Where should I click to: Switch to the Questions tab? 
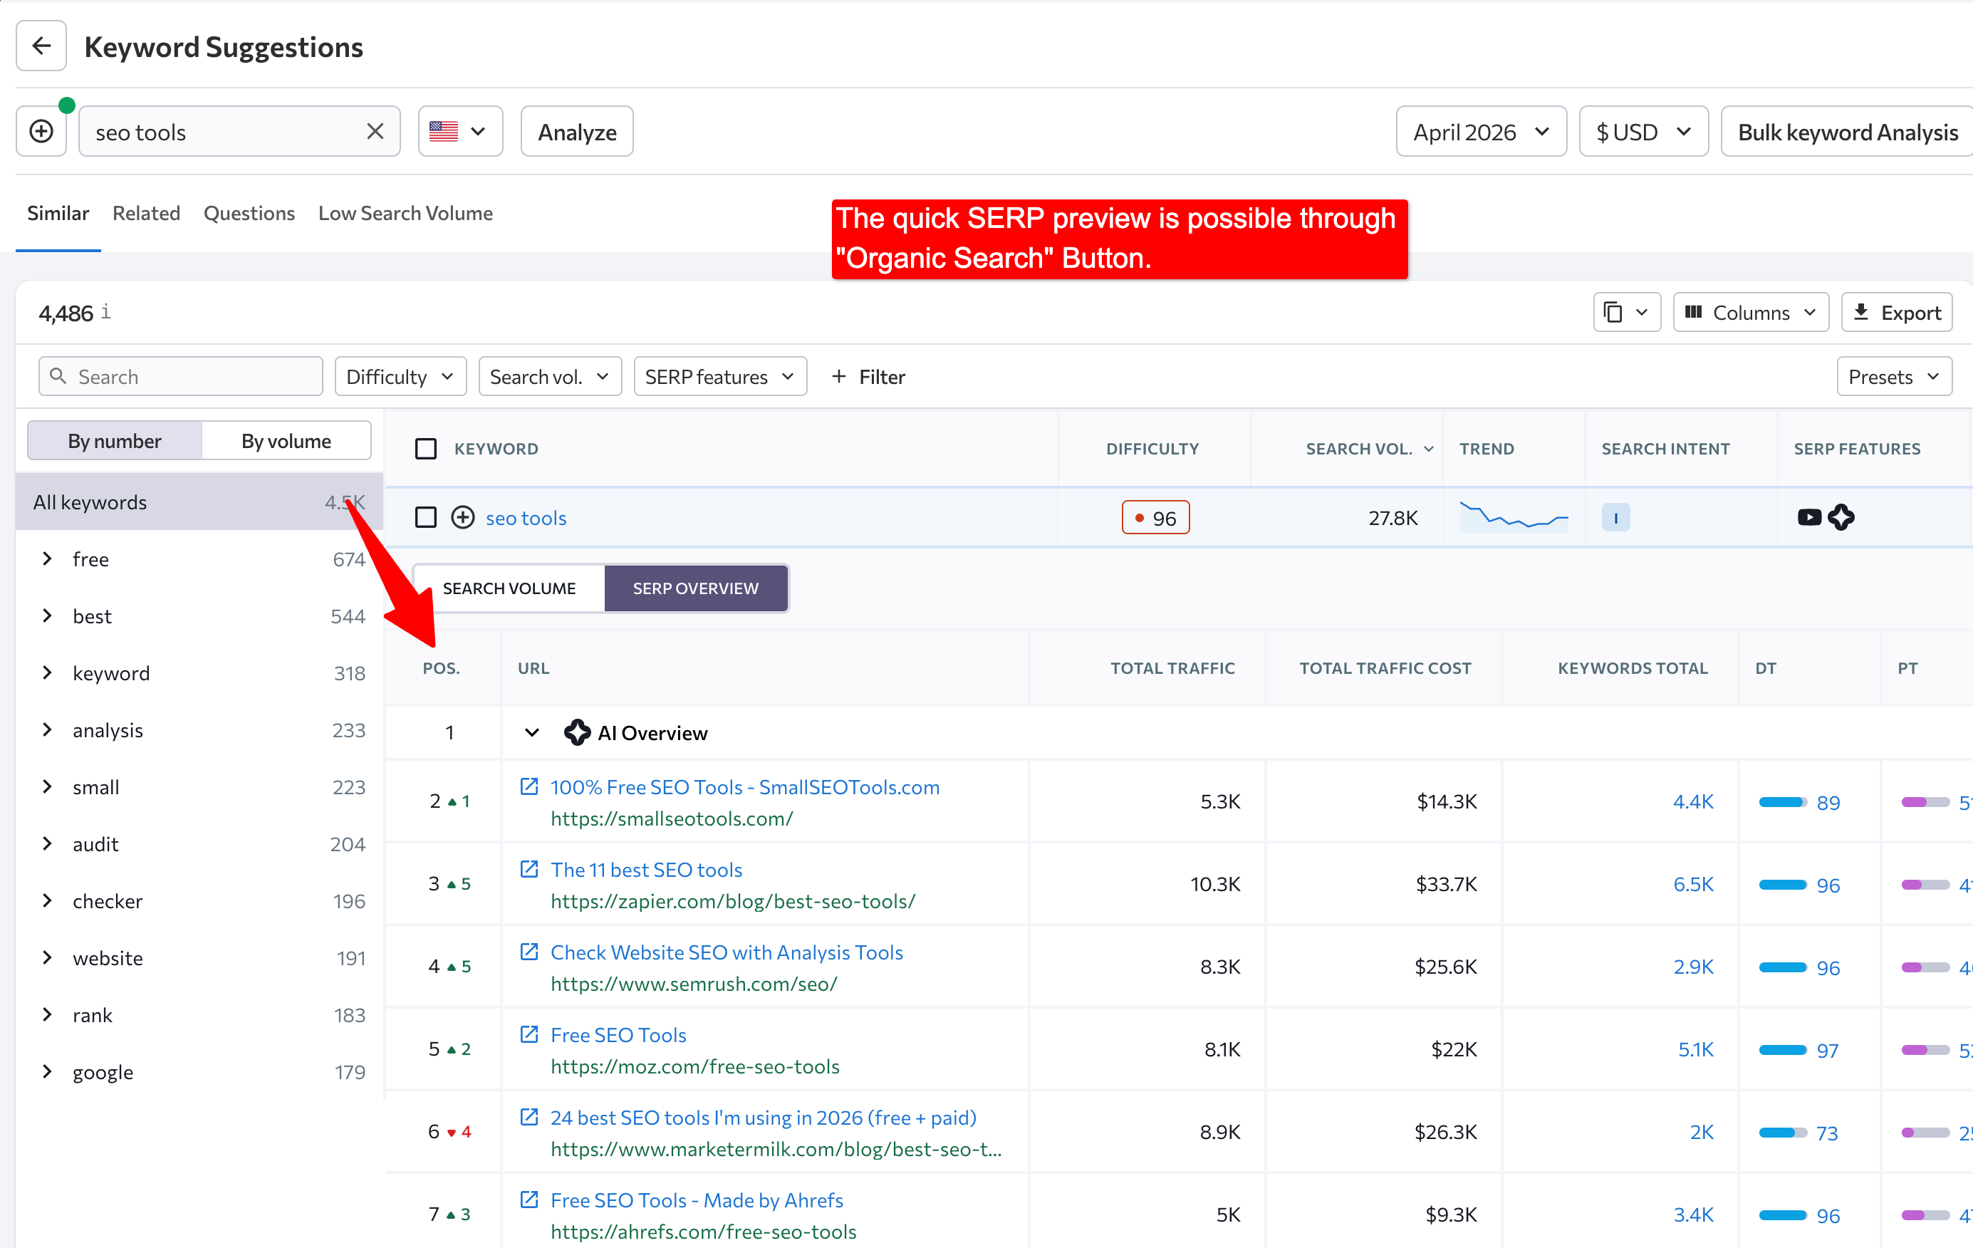(249, 213)
